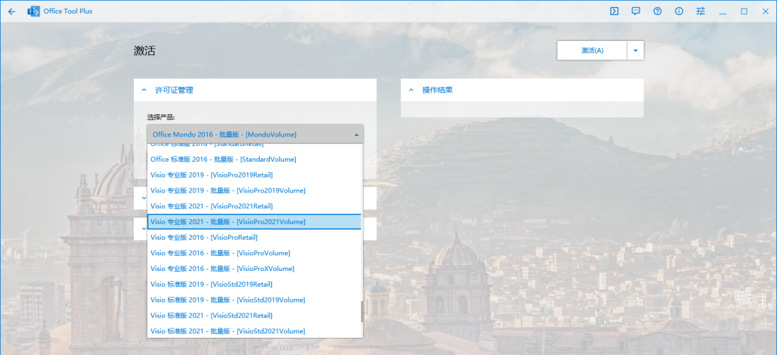This screenshot has width=777, height=355.
Task: Expand the second collapsed section chevron
Action: coord(144,198)
